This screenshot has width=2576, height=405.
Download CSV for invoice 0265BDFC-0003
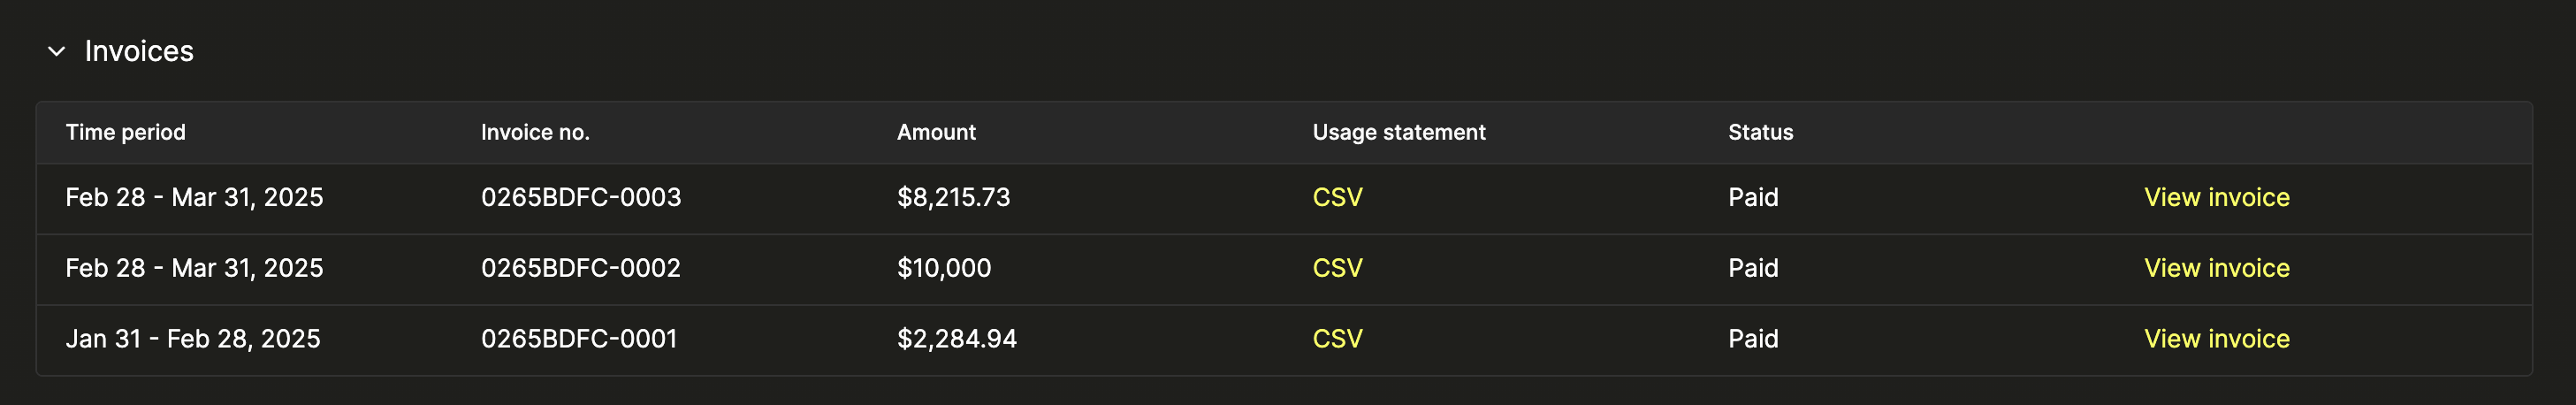click(x=1337, y=197)
